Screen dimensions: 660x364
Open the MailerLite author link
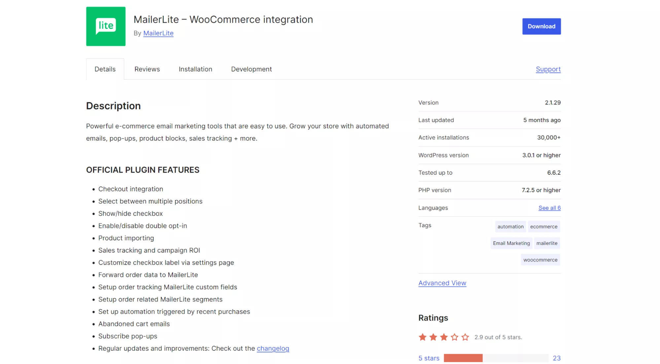pos(158,33)
